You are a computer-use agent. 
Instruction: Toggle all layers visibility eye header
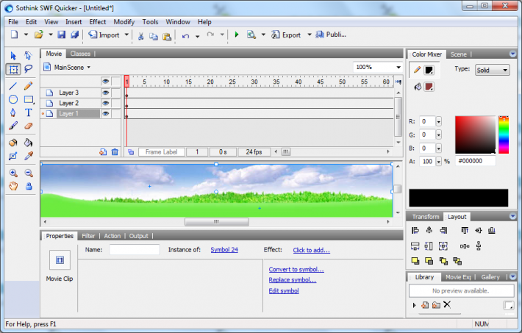tap(106, 82)
